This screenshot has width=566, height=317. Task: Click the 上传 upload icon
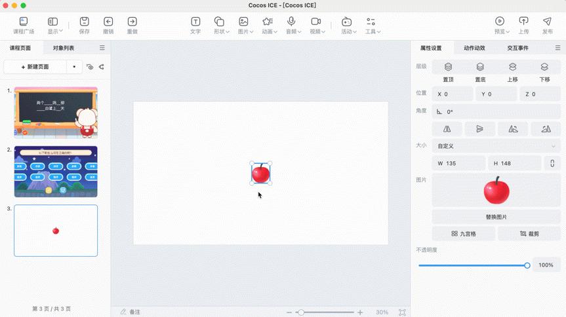pos(523,22)
